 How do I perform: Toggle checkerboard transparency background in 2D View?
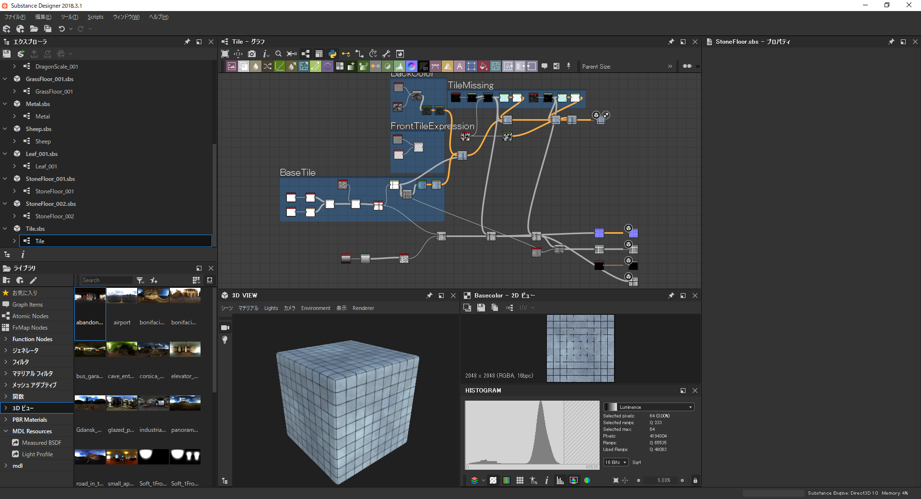[x=493, y=480]
